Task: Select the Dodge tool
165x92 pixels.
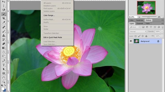Action: tap(4, 56)
